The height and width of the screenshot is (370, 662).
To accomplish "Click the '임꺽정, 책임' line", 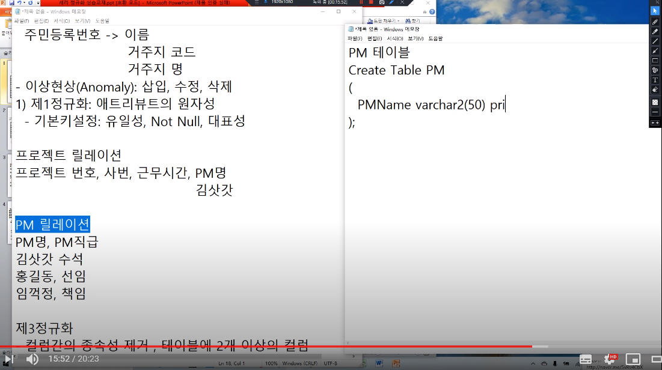I will [x=51, y=294].
